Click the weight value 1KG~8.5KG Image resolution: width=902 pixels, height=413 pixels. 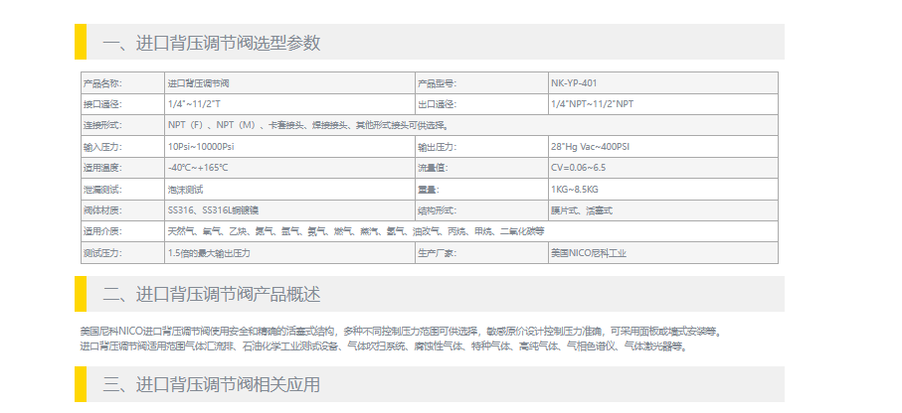[x=575, y=189]
